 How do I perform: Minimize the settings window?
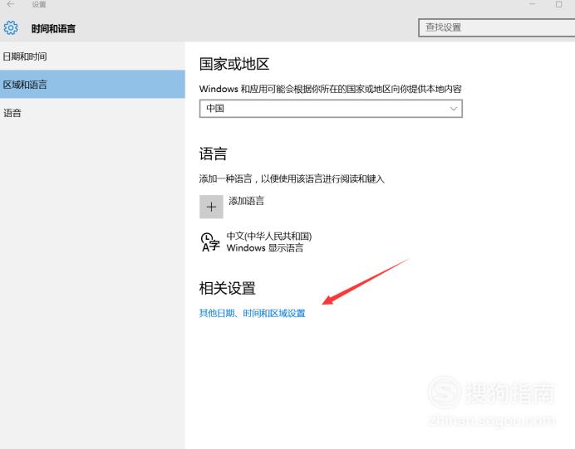click(532, 4)
